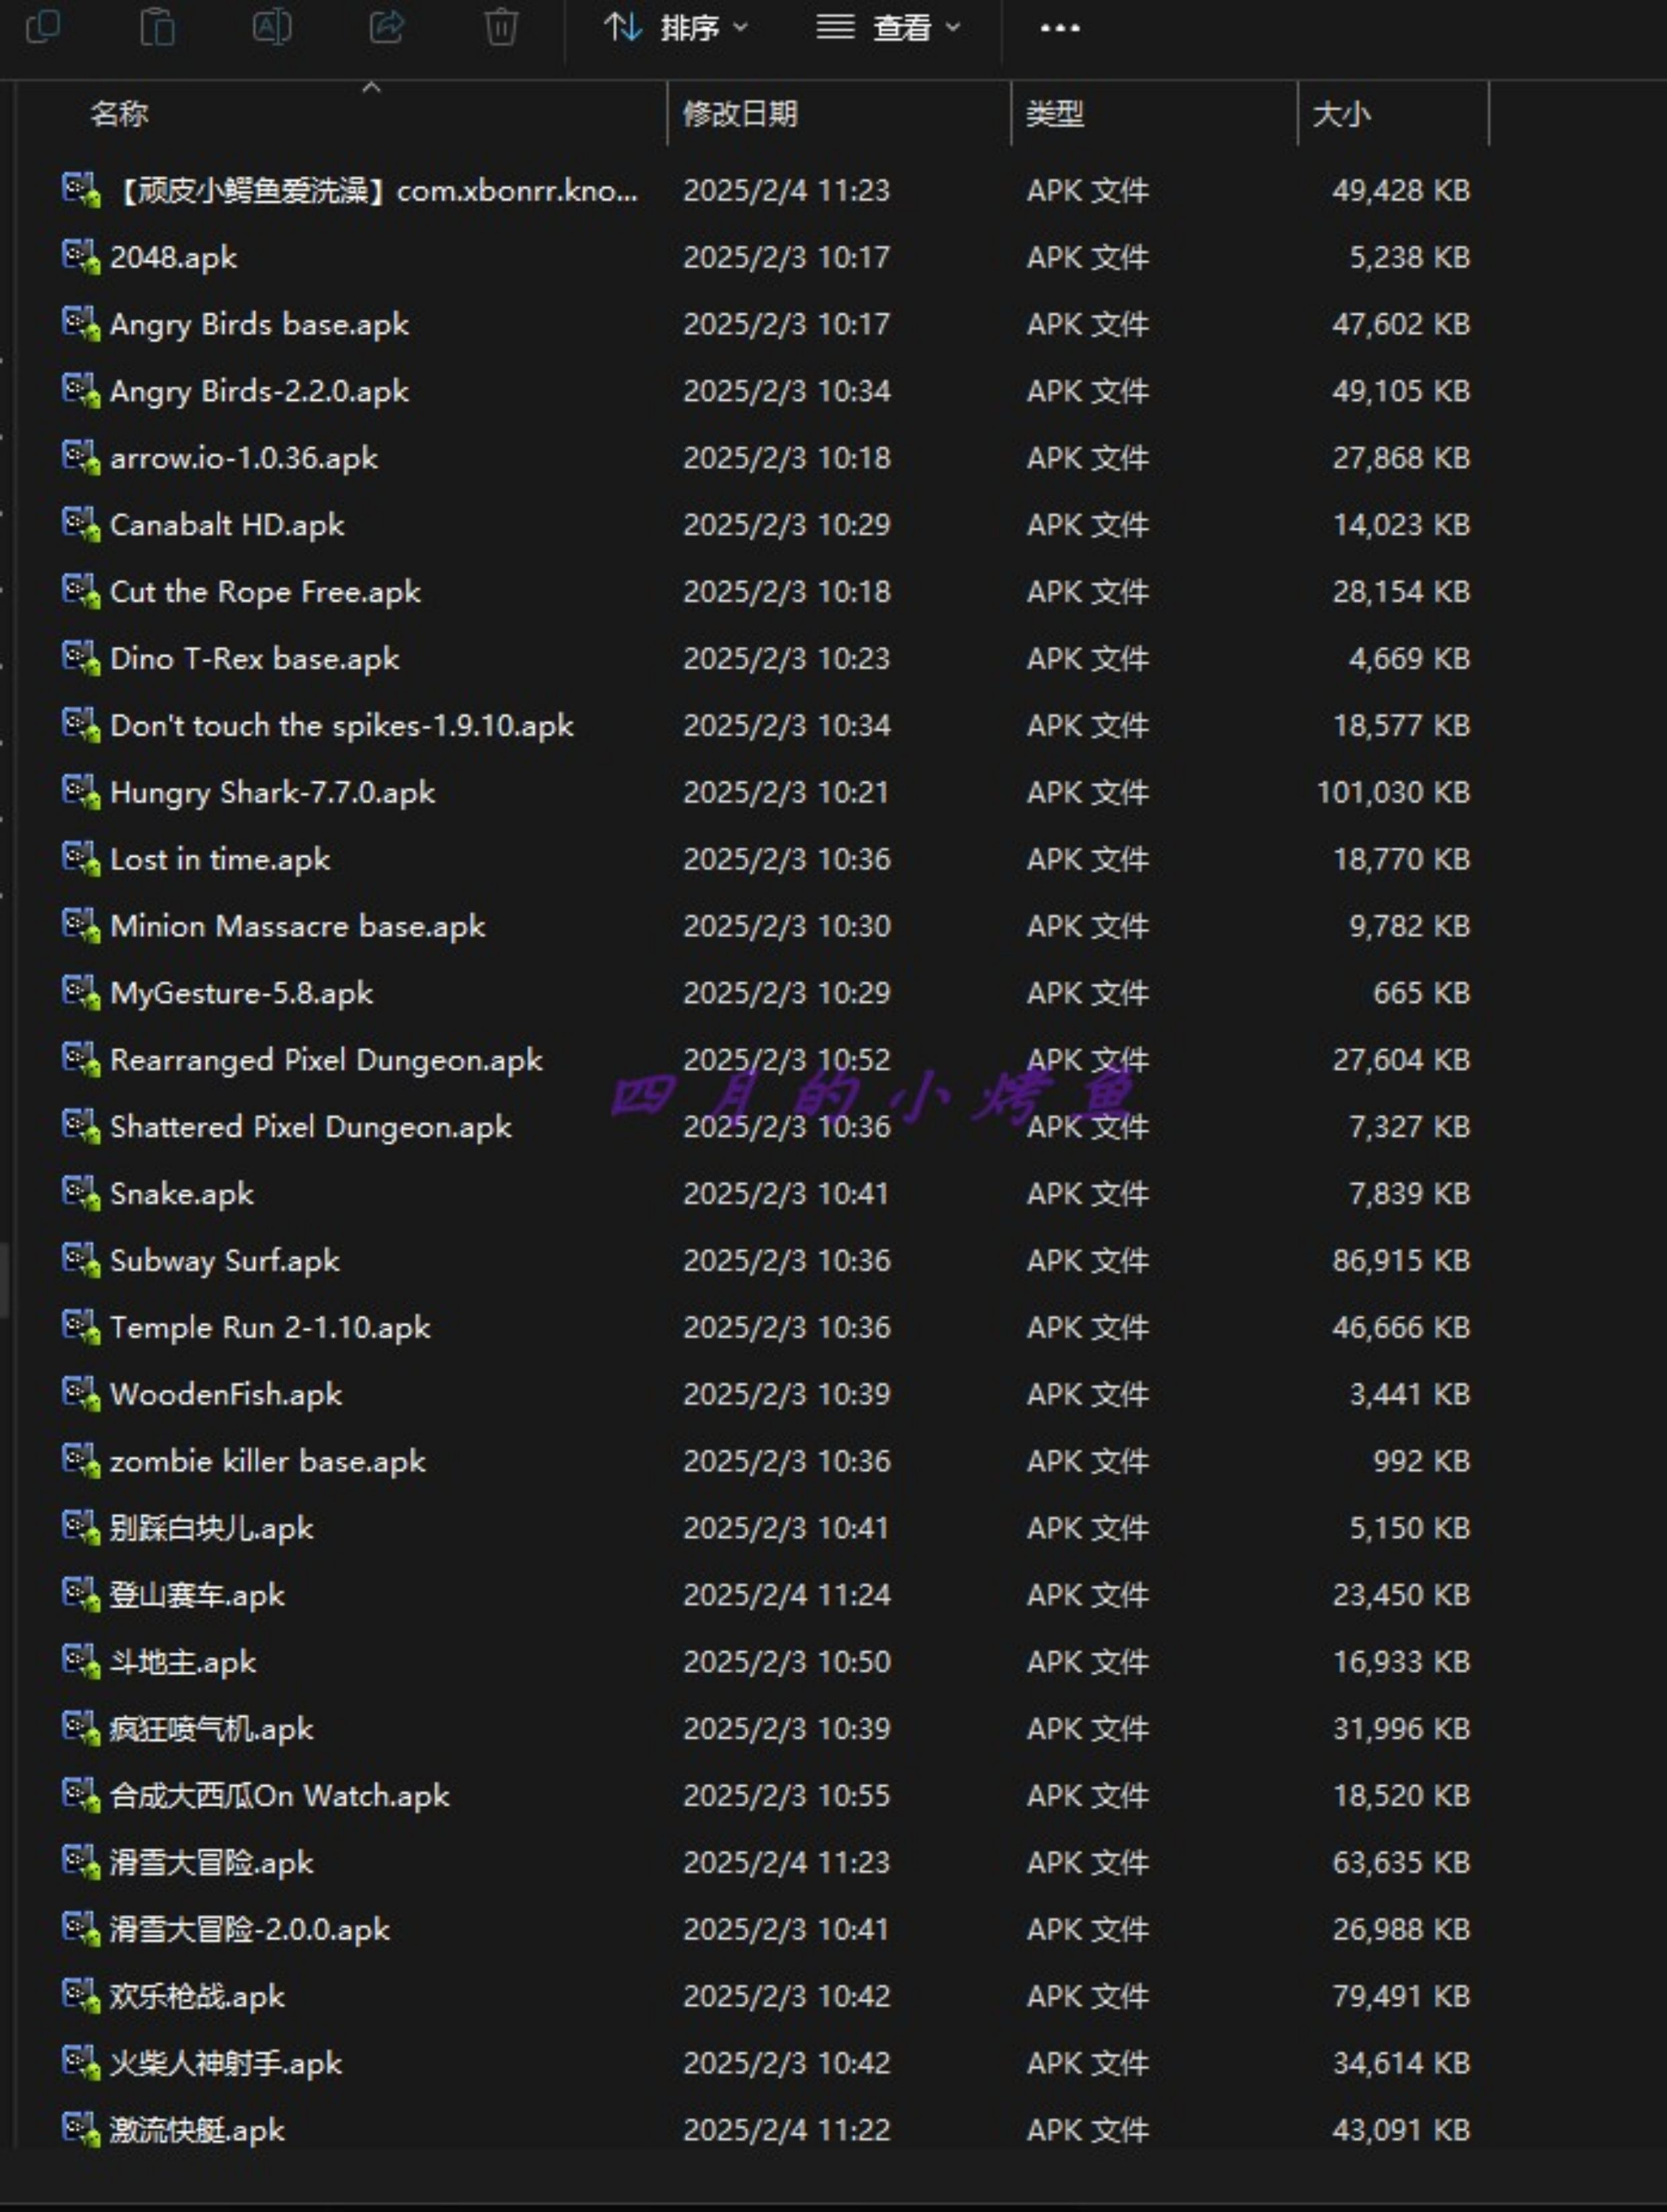Click the date 2025/2/3 10:21
Screen dimensions: 1667x2212
[786, 793]
